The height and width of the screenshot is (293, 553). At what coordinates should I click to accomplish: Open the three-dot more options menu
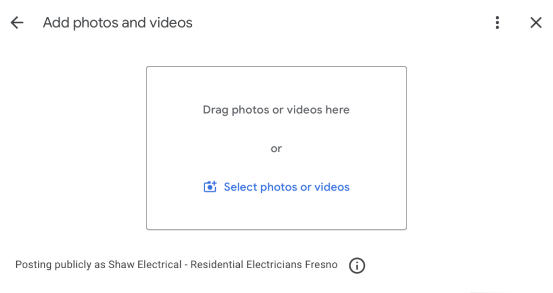[x=497, y=23]
